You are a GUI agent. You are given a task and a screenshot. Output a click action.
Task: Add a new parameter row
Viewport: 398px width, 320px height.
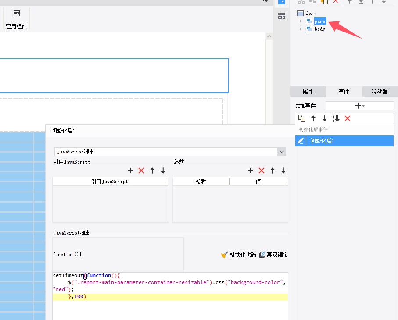click(x=251, y=171)
